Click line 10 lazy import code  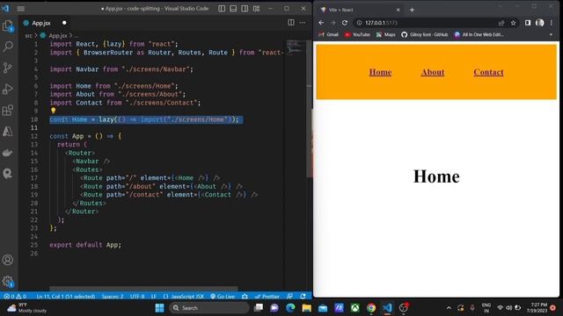point(143,119)
